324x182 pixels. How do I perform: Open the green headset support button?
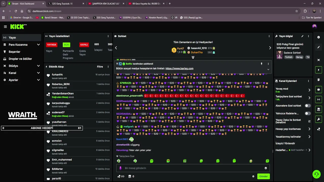(316, 174)
